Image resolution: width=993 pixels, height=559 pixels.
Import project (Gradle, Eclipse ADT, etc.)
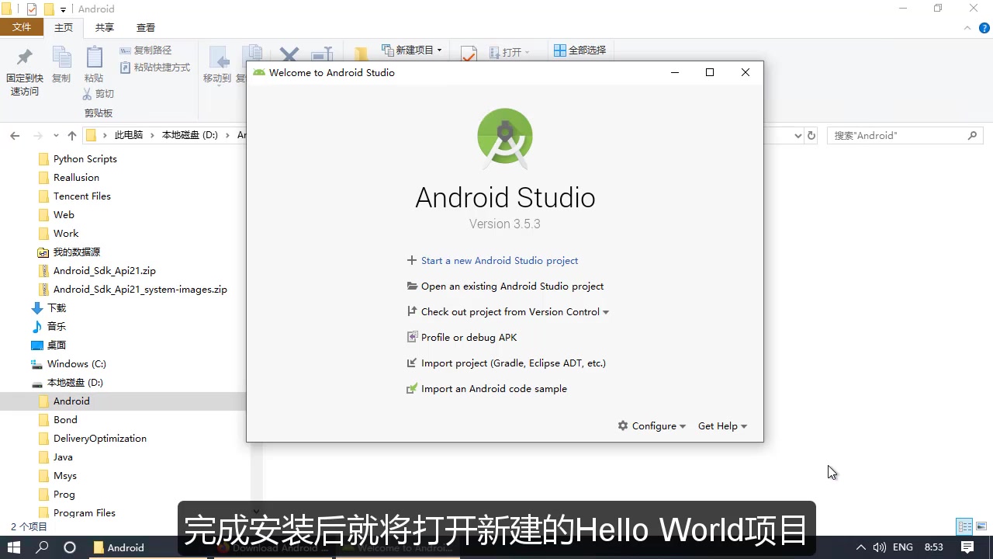click(x=514, y=363)
